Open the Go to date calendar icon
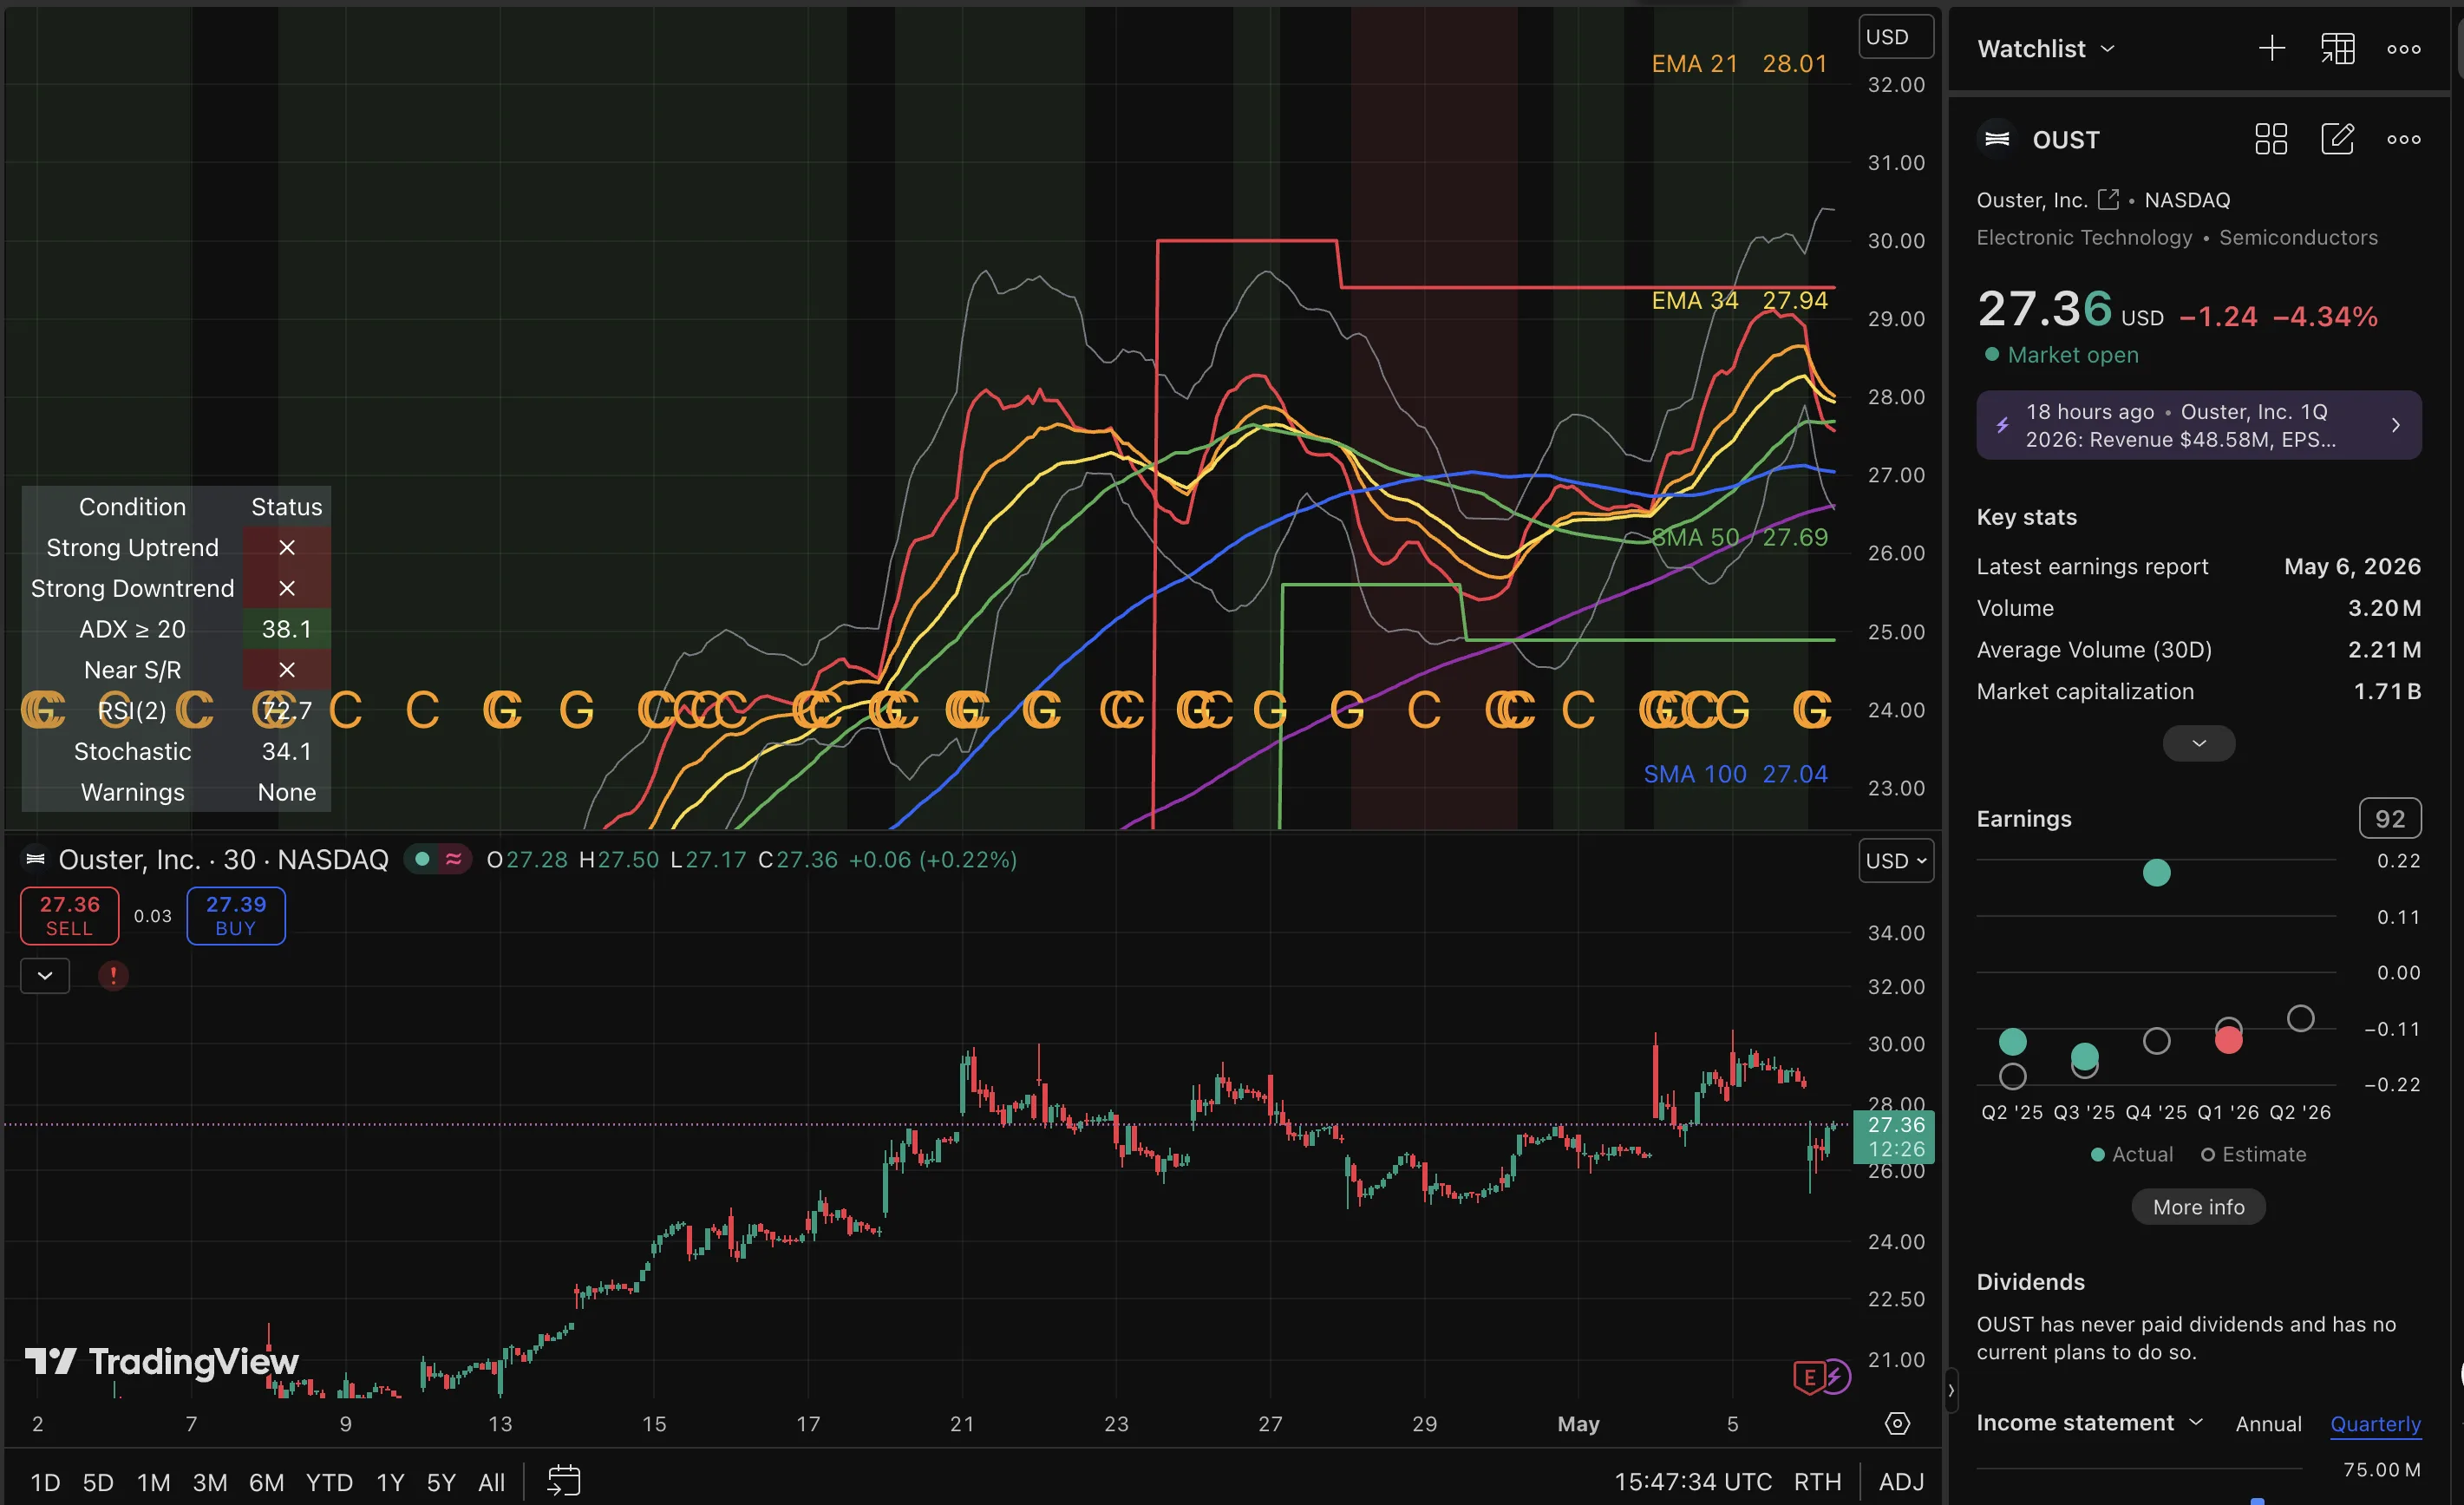 (563, 1481)
